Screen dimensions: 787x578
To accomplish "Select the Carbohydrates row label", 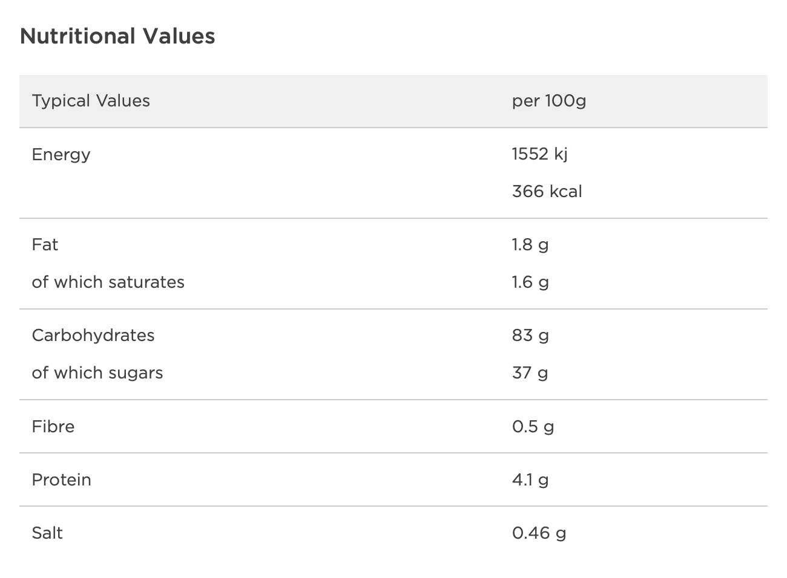I will pos(93,336).
